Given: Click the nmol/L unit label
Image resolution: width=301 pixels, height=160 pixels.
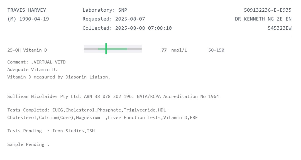Looking at the screenshot, I should [x=179, y=50].
